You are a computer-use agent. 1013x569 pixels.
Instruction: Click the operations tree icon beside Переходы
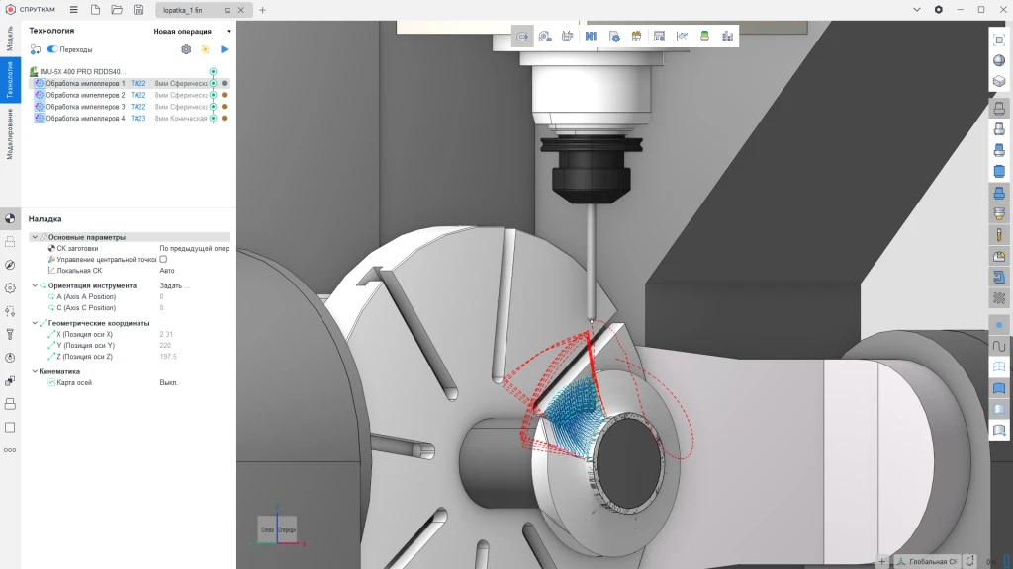pyautogui.click(x=36, y=49)
